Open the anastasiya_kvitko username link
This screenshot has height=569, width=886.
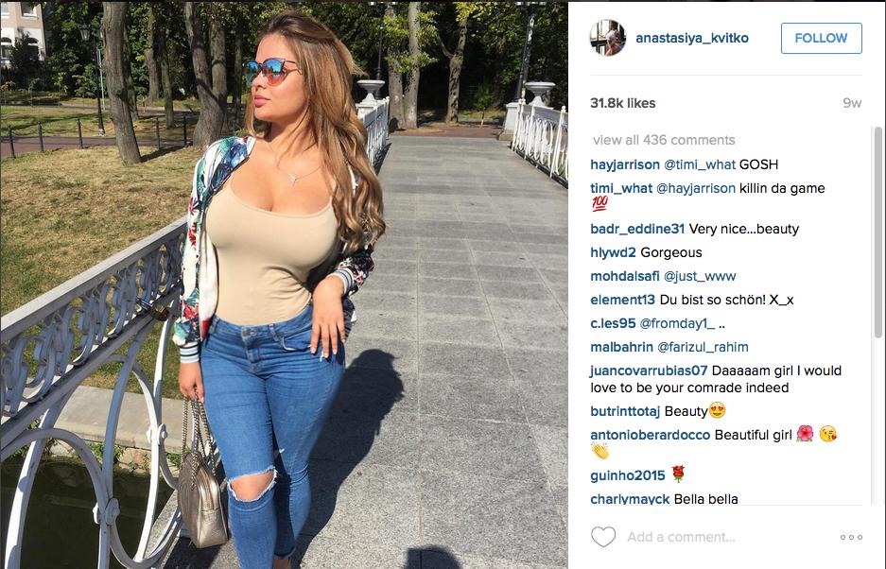pyautogui.click(x=691, y=38)
